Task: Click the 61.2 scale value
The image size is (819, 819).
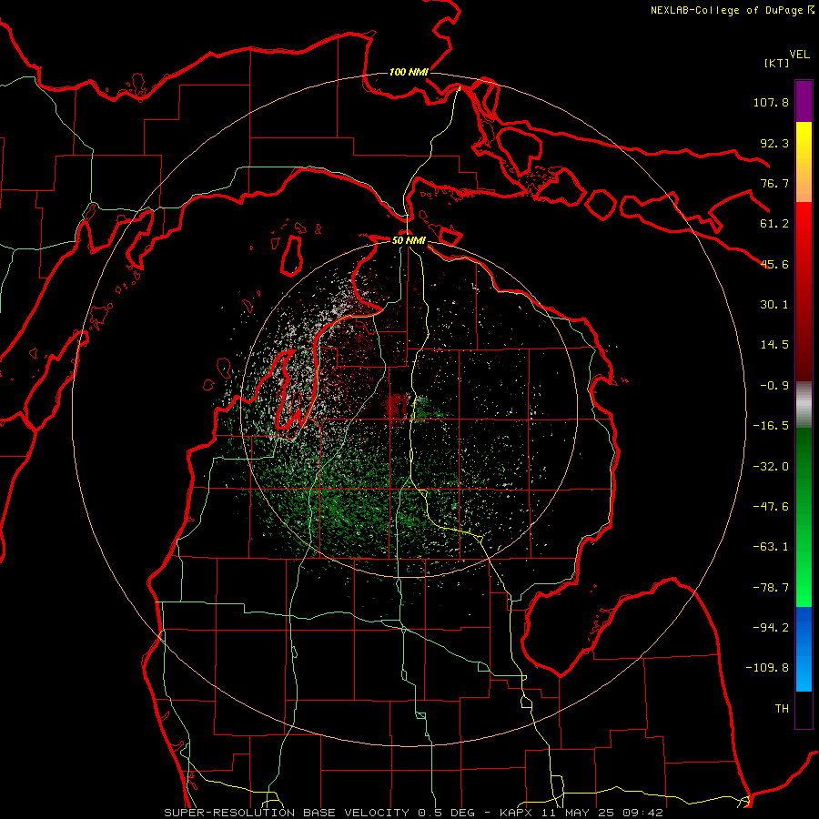Action: [x=774, y=224]
